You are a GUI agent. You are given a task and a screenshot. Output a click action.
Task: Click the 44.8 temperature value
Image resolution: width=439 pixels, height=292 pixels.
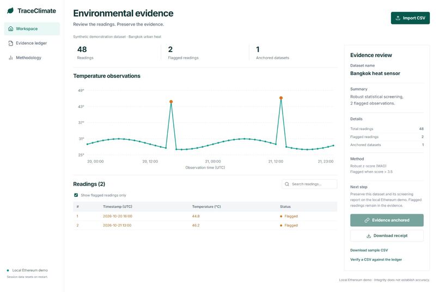click(196, 216)
